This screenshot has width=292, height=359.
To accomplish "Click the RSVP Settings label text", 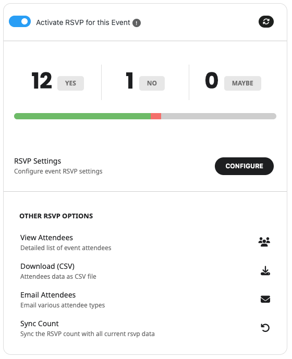I will pyautogui.click(x=38, y=161).
